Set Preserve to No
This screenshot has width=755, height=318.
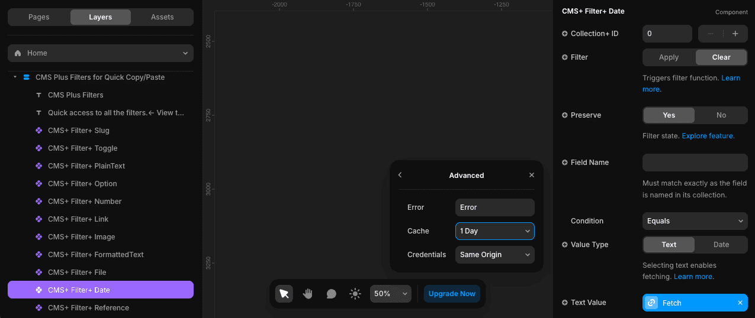pyautogui.click(x=721, y=115)
